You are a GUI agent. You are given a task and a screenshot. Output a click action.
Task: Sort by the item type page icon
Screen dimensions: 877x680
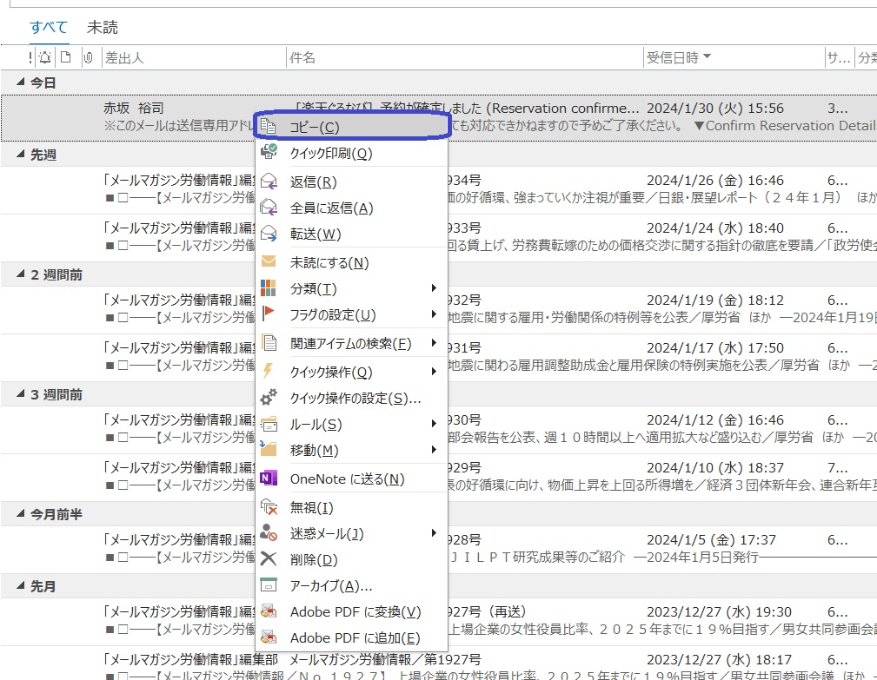pyautogui.click(x=66, y=57)
